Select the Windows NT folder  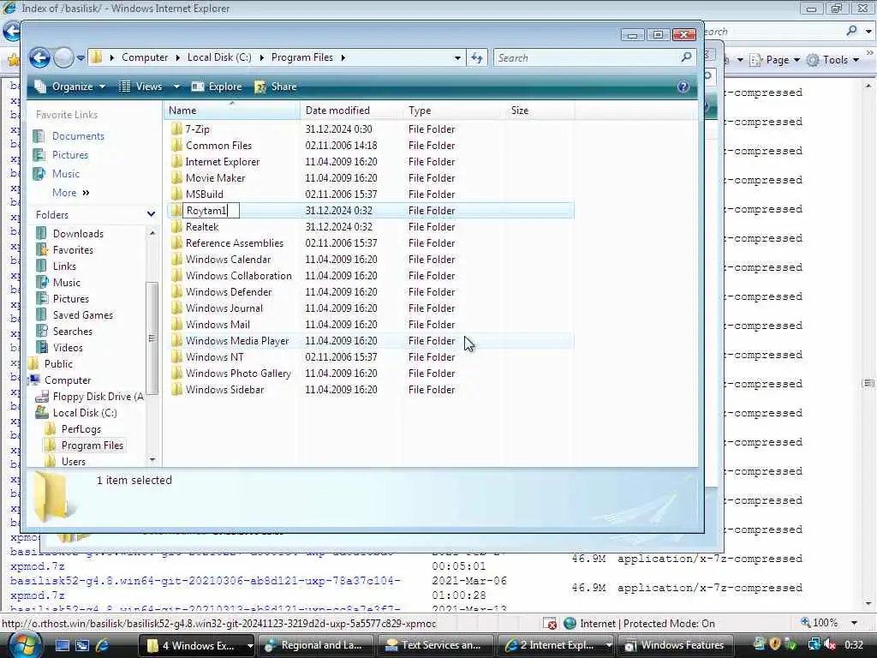(x=215, y=356)
